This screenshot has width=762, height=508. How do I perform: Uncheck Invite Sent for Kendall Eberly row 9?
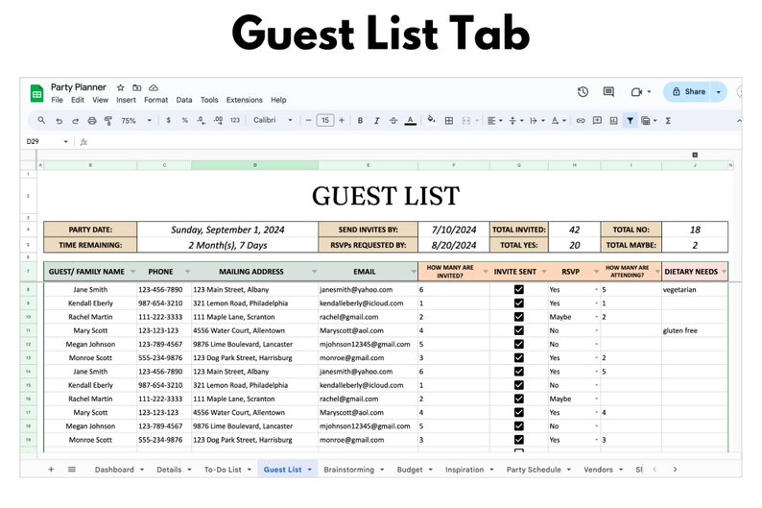pos(519,302)
